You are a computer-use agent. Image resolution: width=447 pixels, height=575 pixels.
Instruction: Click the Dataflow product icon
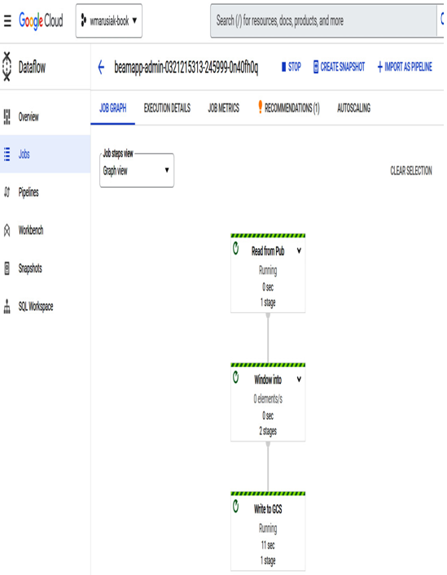(x=7, y=67)
